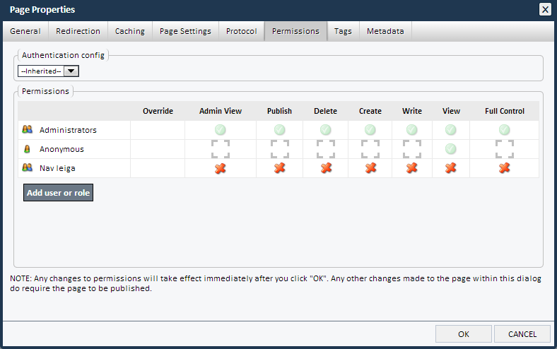The width and height of the screenshot is (557, 349).
Task: Open the Metadata tab
Action: point(385,31)
